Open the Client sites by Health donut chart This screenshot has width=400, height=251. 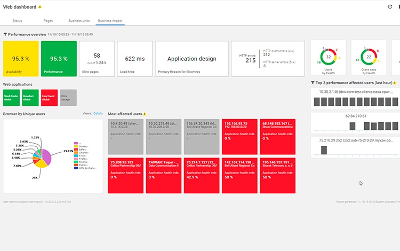point(369,58)
